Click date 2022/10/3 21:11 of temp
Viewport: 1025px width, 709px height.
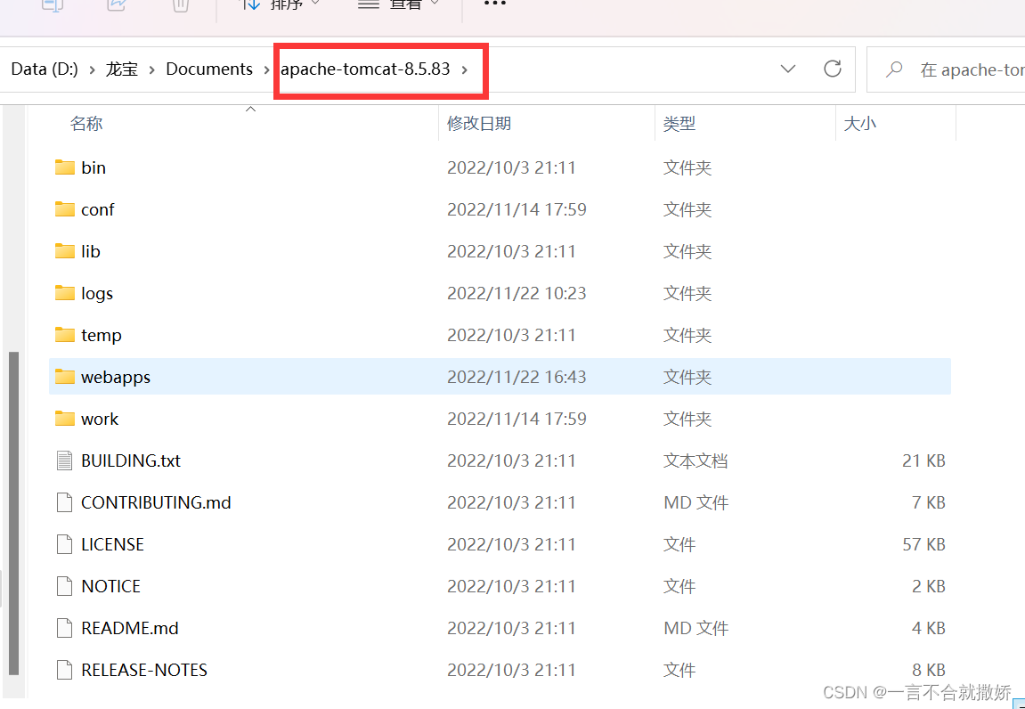click(511, 335)
